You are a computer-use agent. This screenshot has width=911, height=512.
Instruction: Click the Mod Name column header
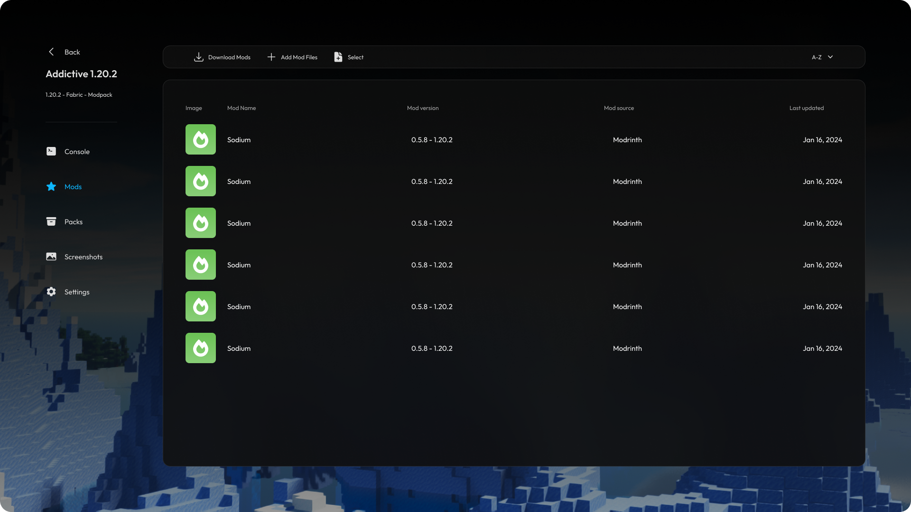[242, 108]
